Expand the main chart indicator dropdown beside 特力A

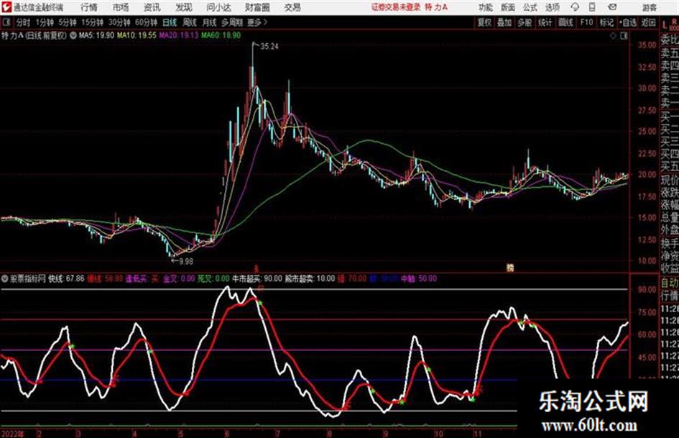73,35
